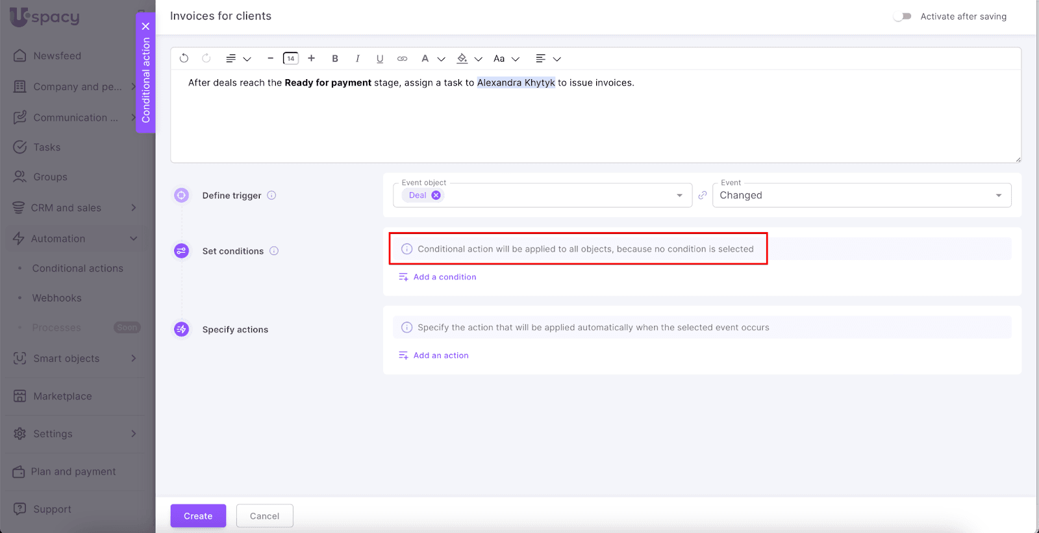Remove the Deal chip from Event object
The width and height of the screenshot is (1039, 533).
click(436, 195)
